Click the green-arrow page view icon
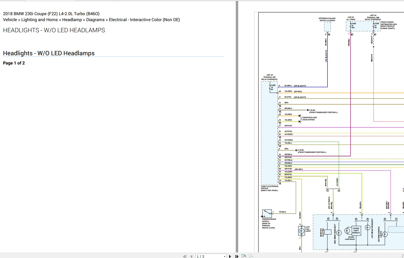The width and height of the screenshot is (404, 258). 244,256
